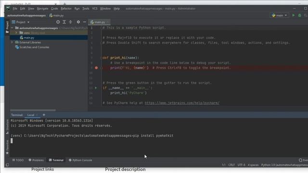Open the Python 3.9 interpreter selector
This screenshot has width=308, height=173.
pos(284,165)
